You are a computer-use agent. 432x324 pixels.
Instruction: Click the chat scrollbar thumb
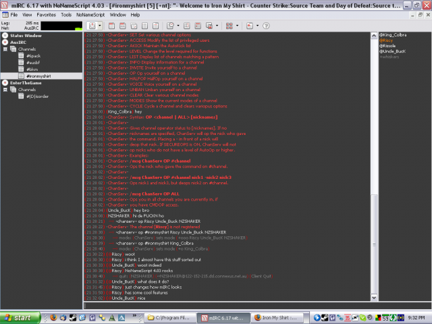pyautogui.click(x=374, y=244)
